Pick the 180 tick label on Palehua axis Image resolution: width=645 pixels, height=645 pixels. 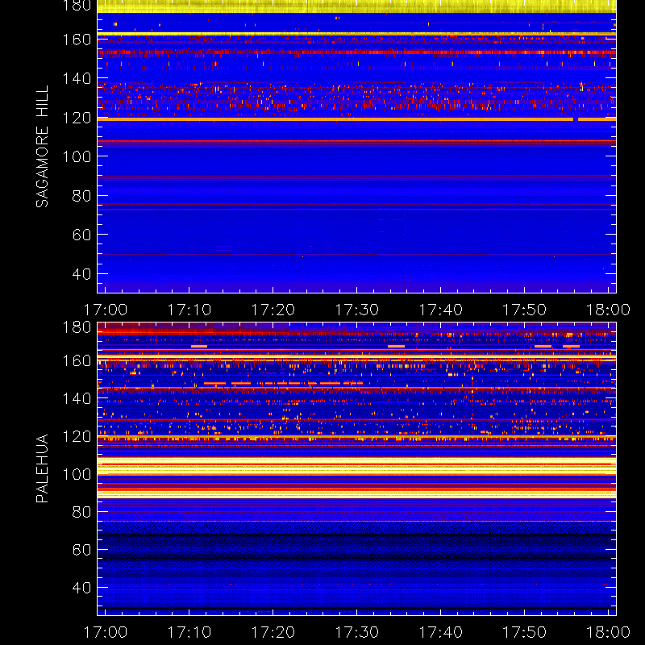pos(77,327)
